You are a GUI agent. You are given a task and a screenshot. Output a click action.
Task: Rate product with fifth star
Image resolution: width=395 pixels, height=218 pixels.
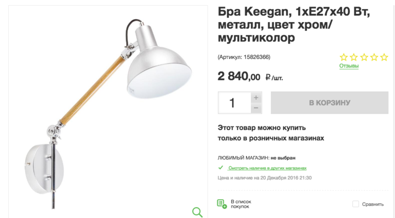click(x=383, y=57)
